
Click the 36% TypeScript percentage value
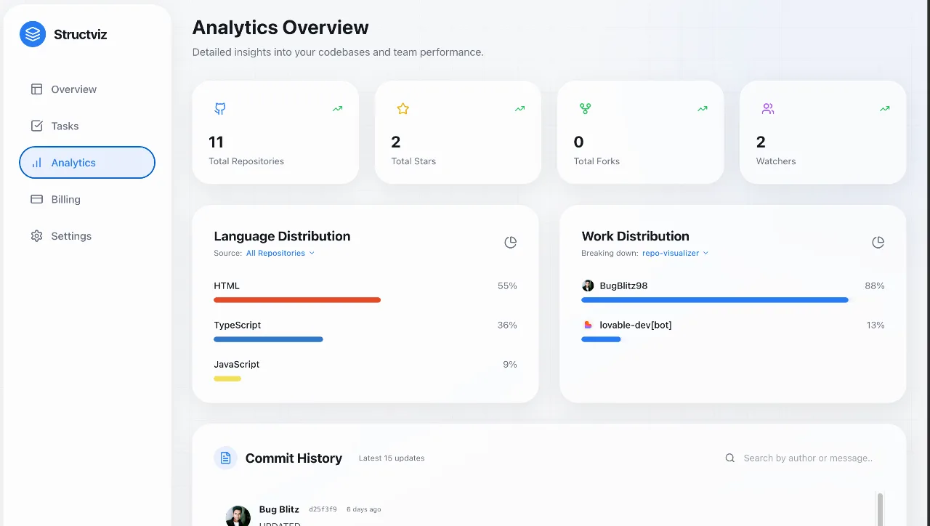click(507, 325)
